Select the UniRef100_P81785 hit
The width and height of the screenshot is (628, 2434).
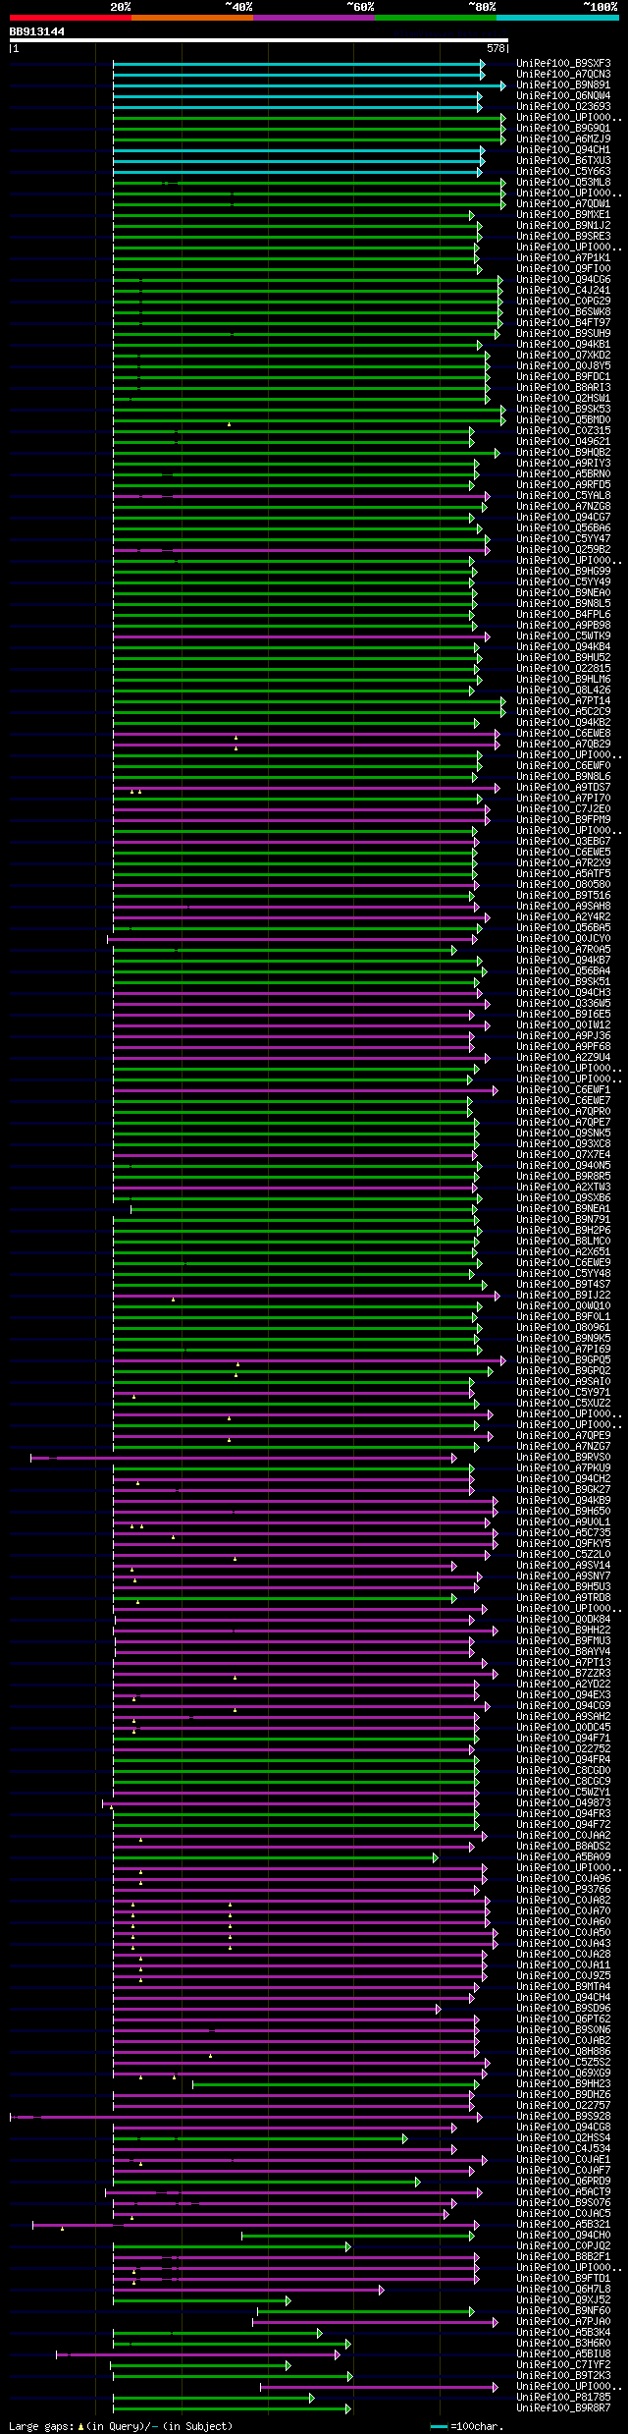click(563, 2398)
